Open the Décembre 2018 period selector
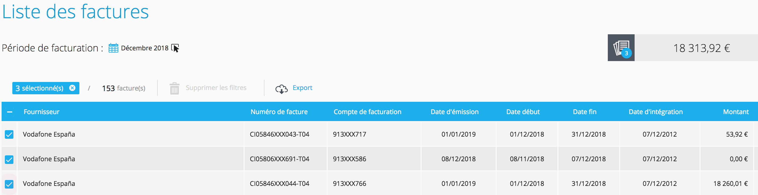 pyautogui.click(x=145, y=48)
